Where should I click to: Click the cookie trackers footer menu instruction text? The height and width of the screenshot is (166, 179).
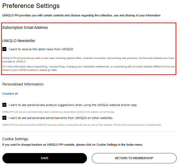(x=73, y=145)
